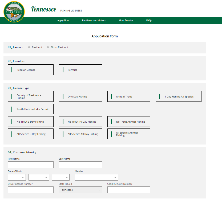Select the Non - Resident radio option

[x=48, y=47]
